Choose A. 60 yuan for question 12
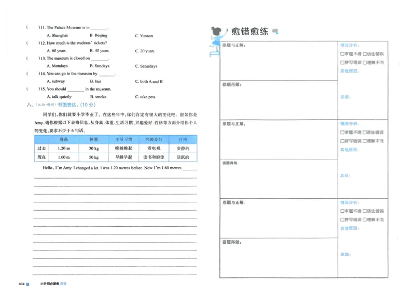Screen dimensions: 415x293 point(57,51)
